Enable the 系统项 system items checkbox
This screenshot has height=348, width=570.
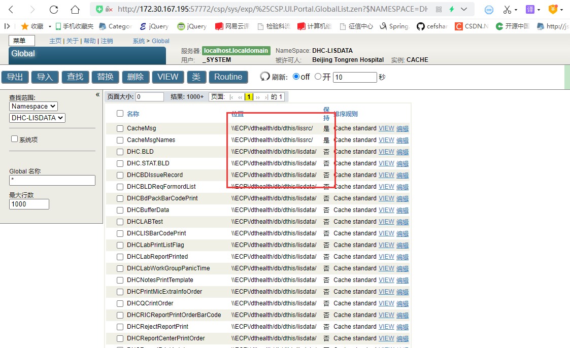click(15, 139)
